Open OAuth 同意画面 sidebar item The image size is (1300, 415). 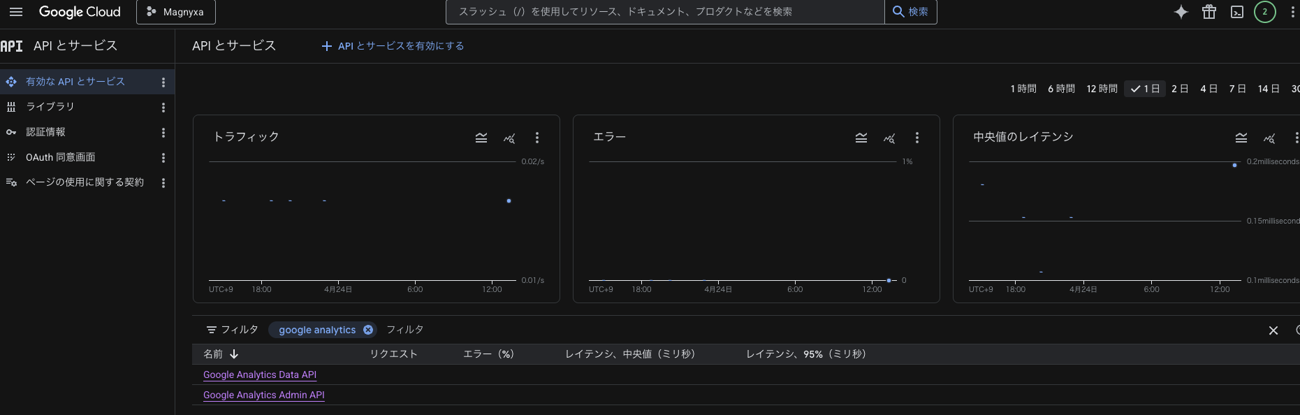tap(60, 158)
